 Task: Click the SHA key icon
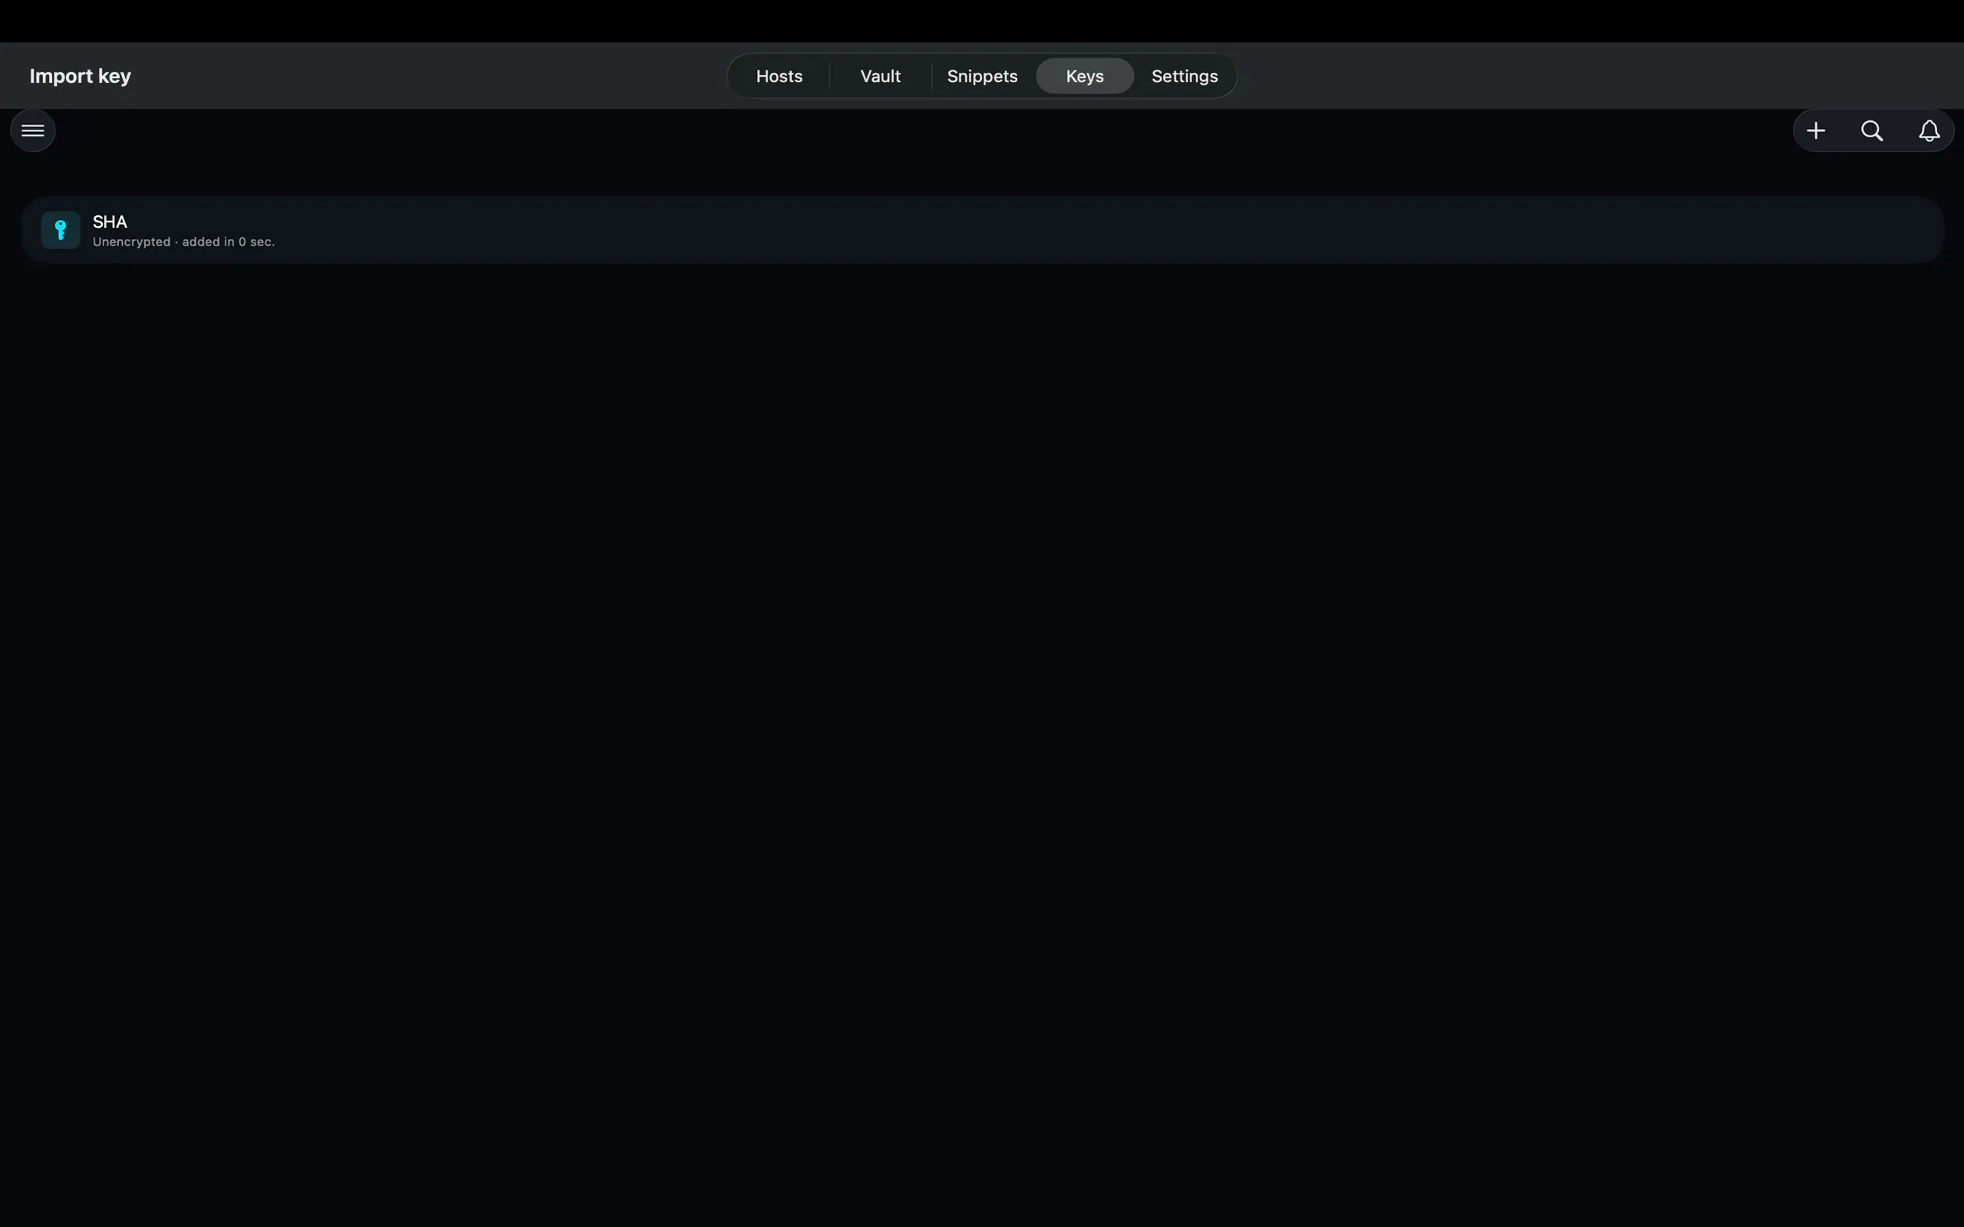[60, 231]
